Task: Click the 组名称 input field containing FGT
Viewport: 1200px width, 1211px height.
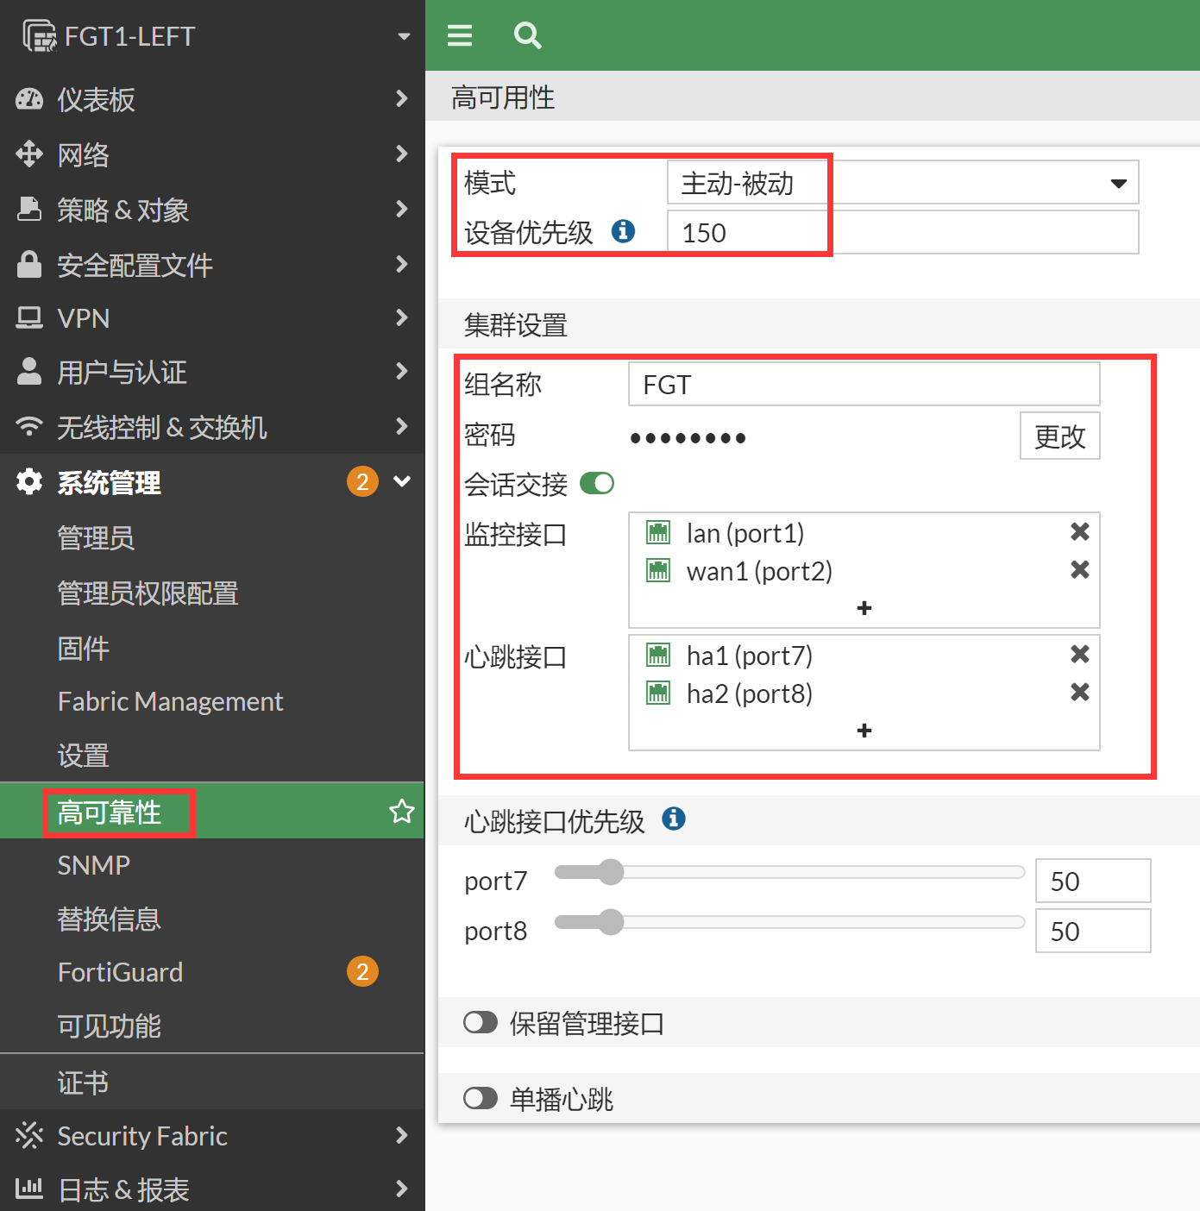Action: coord(864,385)
